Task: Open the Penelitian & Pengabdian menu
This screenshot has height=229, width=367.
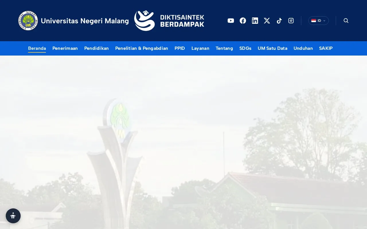Action: coord(142,48)
